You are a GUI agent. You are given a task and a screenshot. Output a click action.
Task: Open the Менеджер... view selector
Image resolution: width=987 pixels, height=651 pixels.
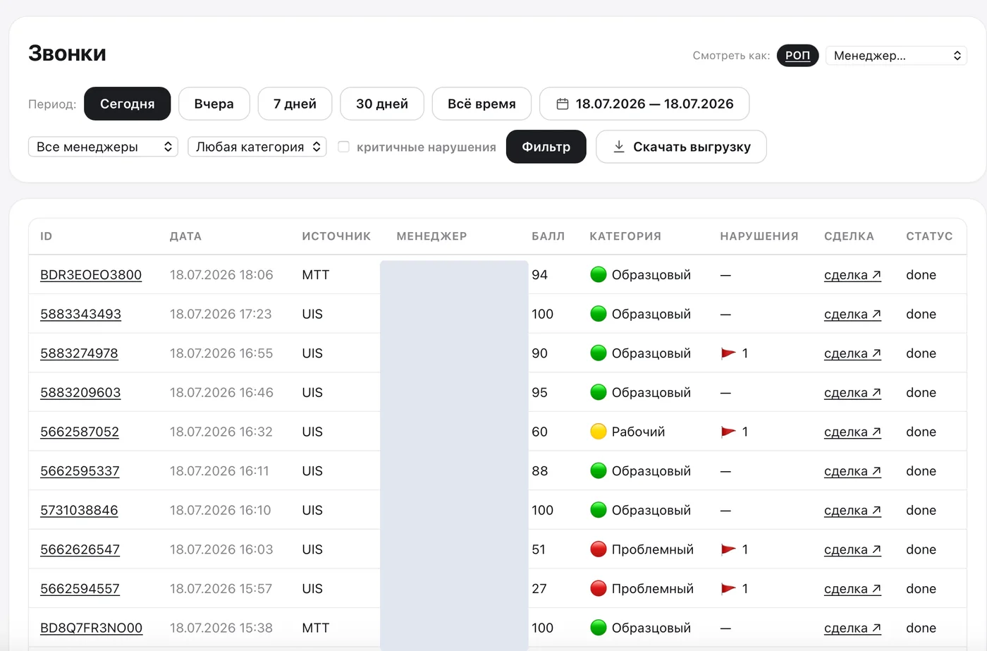coord(896,56)
